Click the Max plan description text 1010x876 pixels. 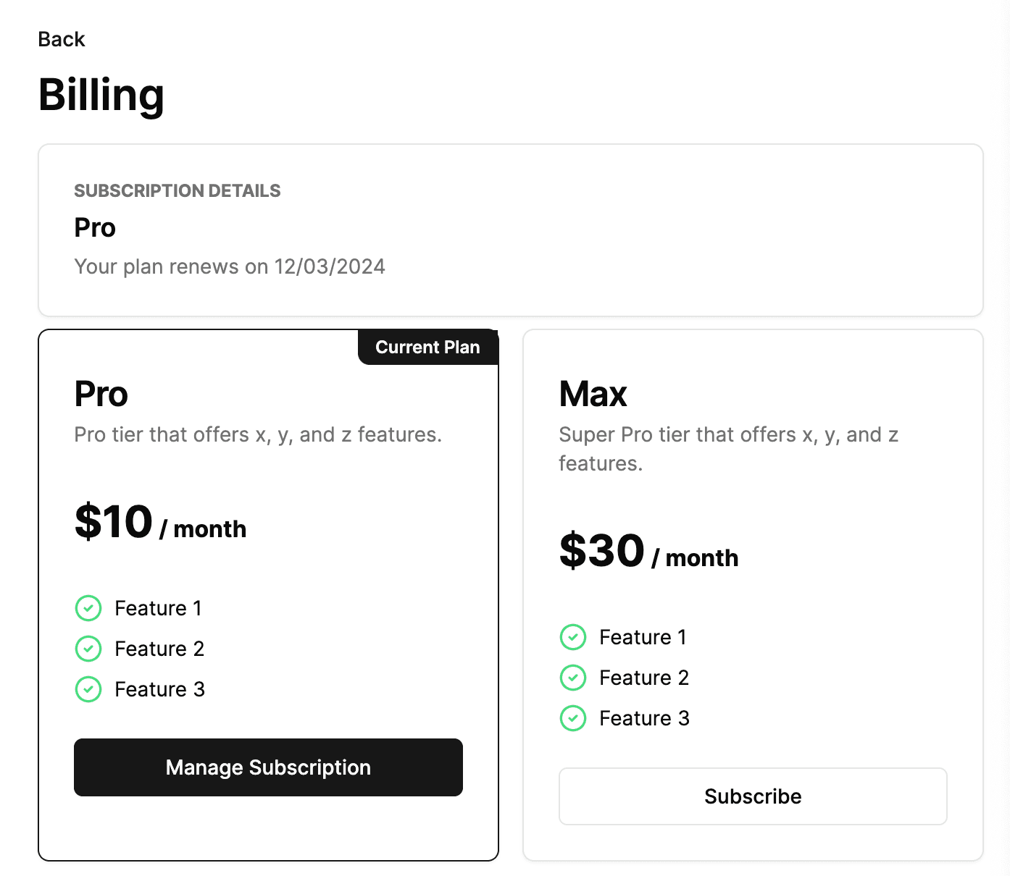(x=728, y=449)
